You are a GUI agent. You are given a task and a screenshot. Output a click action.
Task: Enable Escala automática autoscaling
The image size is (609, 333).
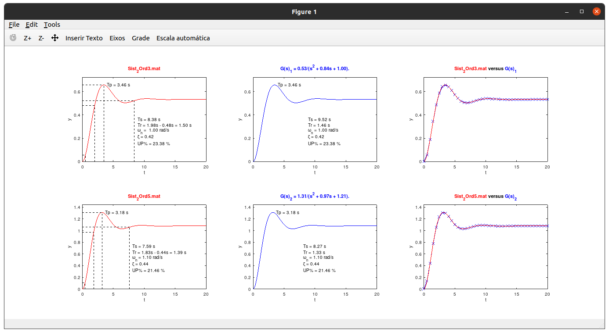183,38
